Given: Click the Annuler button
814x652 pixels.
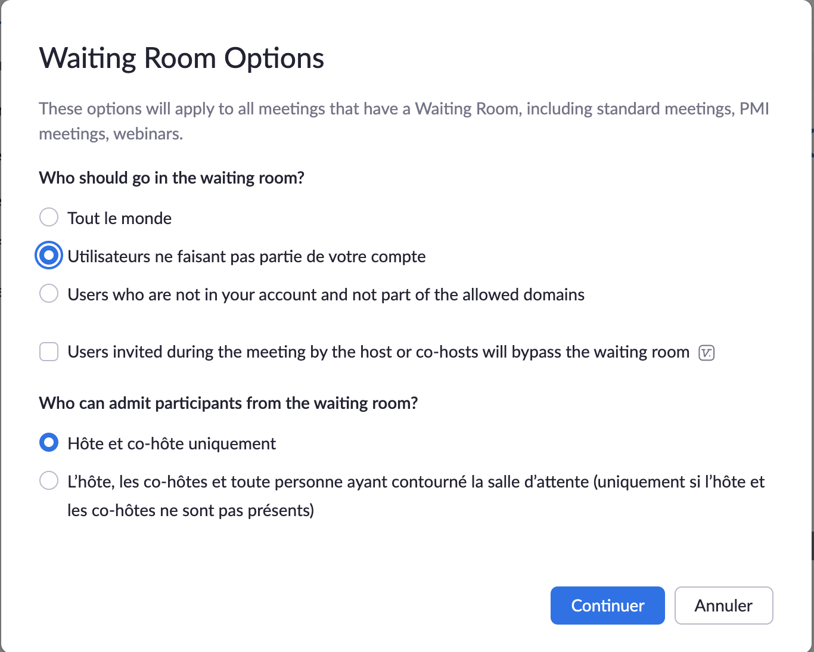Looking at the screenshot, I should coord(723,606).
